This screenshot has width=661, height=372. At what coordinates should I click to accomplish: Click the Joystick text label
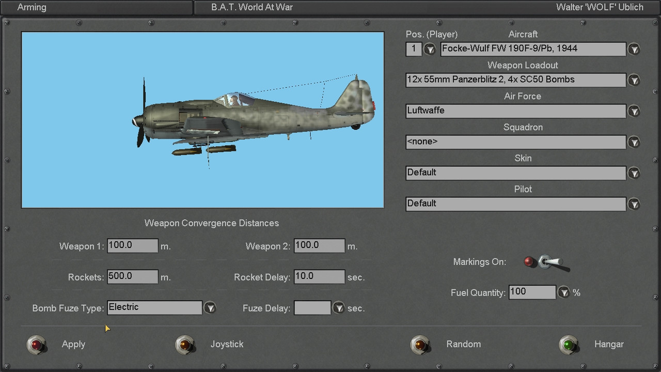click(227, 344)
